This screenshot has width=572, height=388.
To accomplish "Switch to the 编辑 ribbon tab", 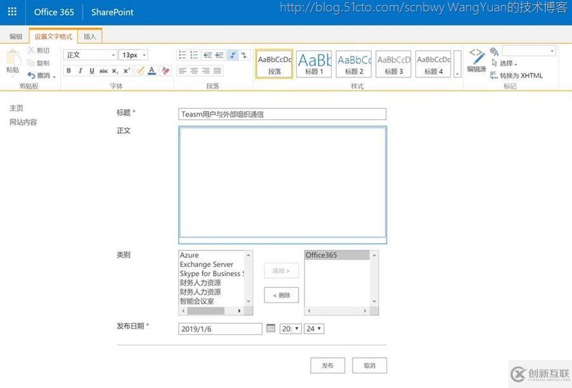I will point(16,37).
